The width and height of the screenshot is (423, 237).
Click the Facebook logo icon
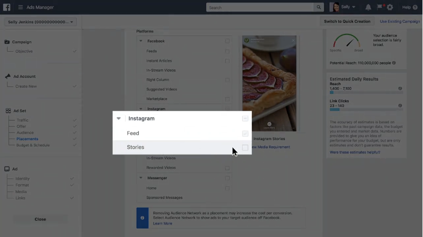click(7, 7)
